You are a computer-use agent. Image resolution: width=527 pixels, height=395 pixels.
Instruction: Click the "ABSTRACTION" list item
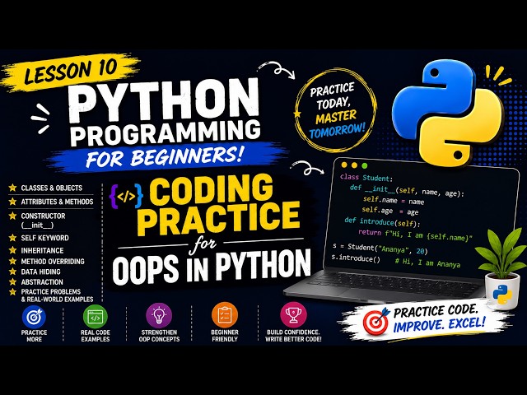pyautogui.click(x=42, y=281)
